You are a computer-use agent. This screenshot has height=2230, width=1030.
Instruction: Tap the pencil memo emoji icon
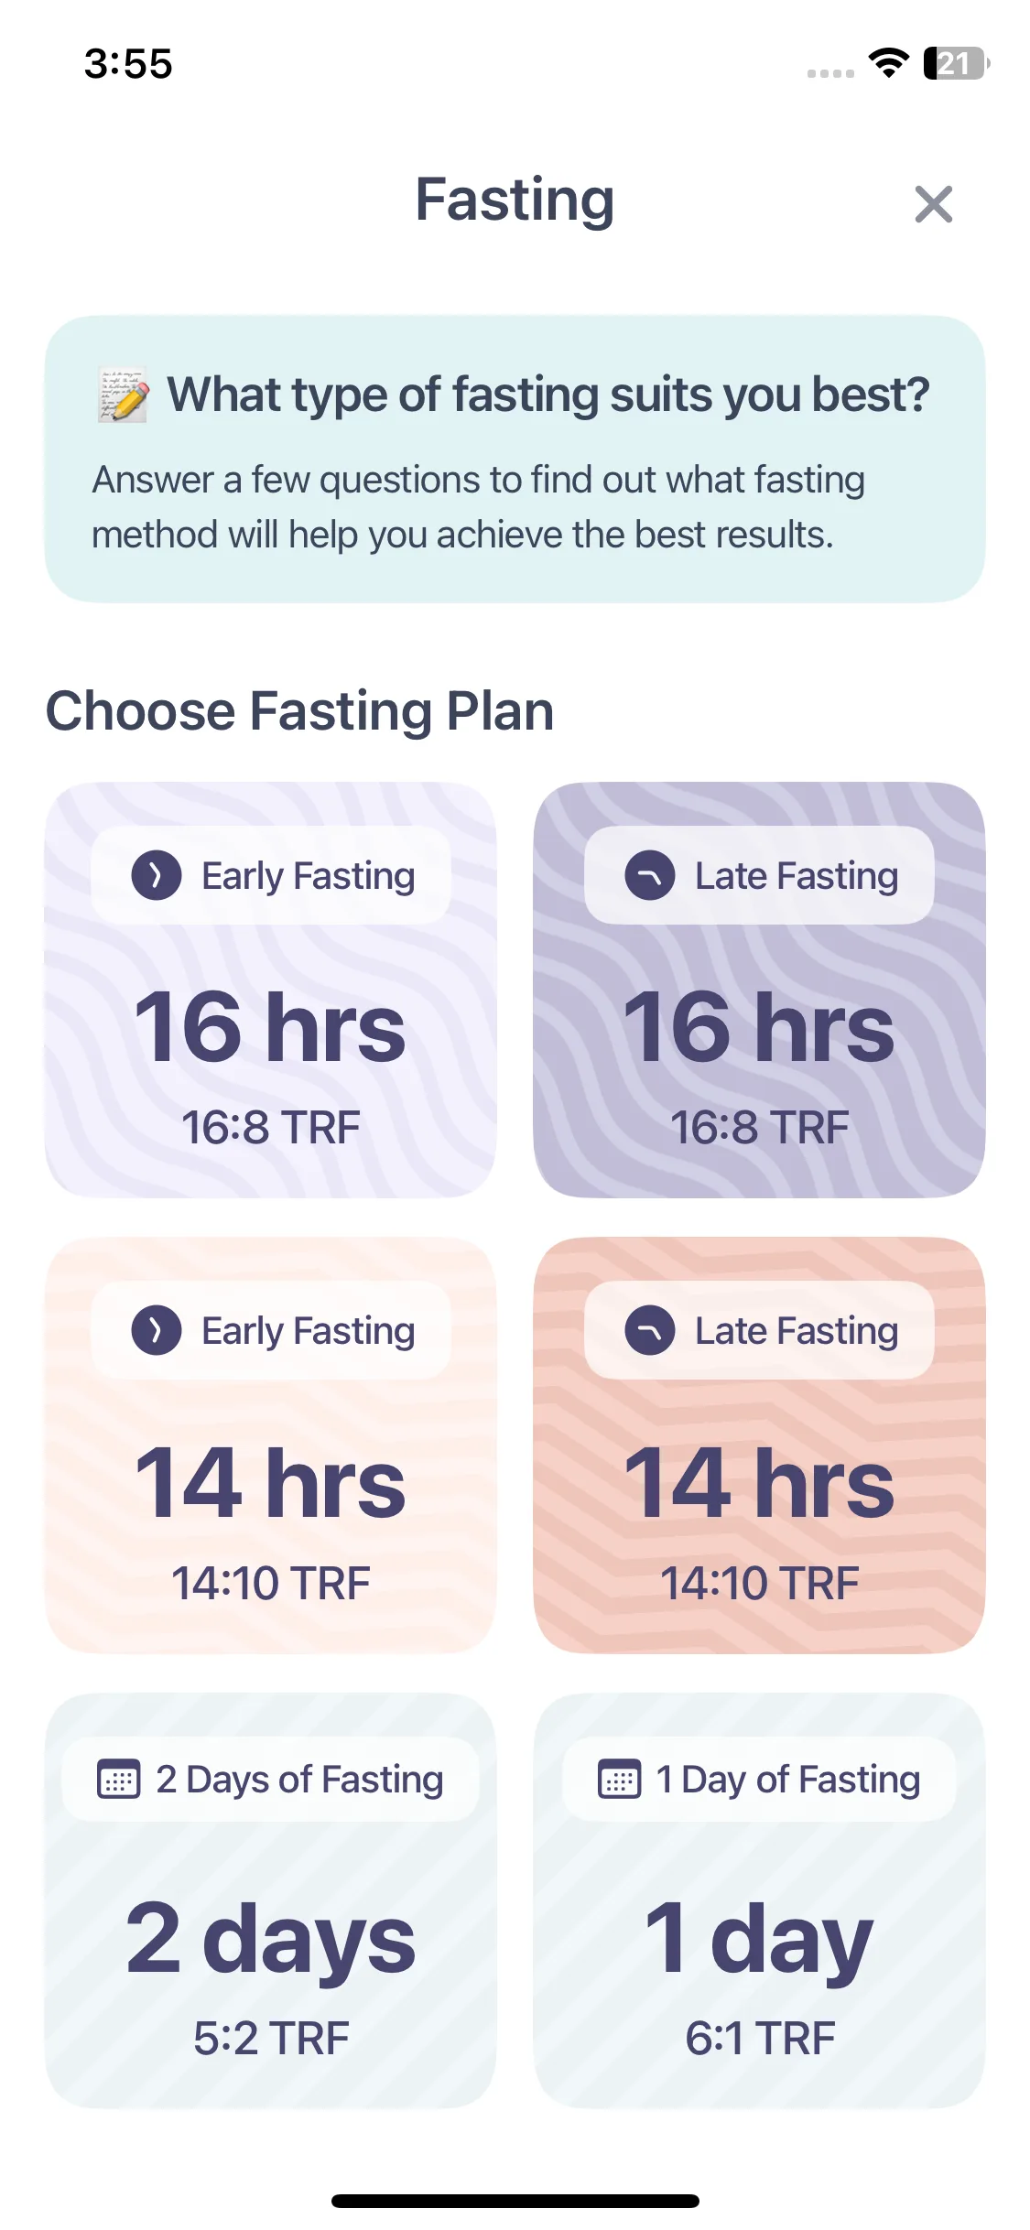124,395
